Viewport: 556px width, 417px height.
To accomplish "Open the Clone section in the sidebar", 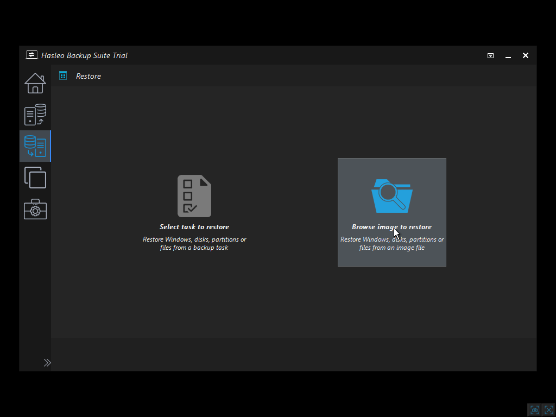I will [35, 178].
